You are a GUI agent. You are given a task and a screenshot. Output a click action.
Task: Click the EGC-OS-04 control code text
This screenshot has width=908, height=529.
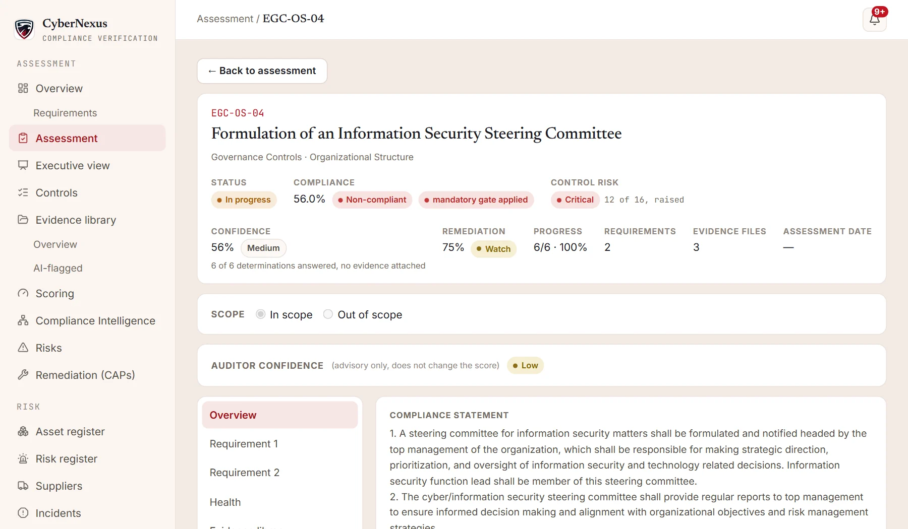click(x=238, y=113)
